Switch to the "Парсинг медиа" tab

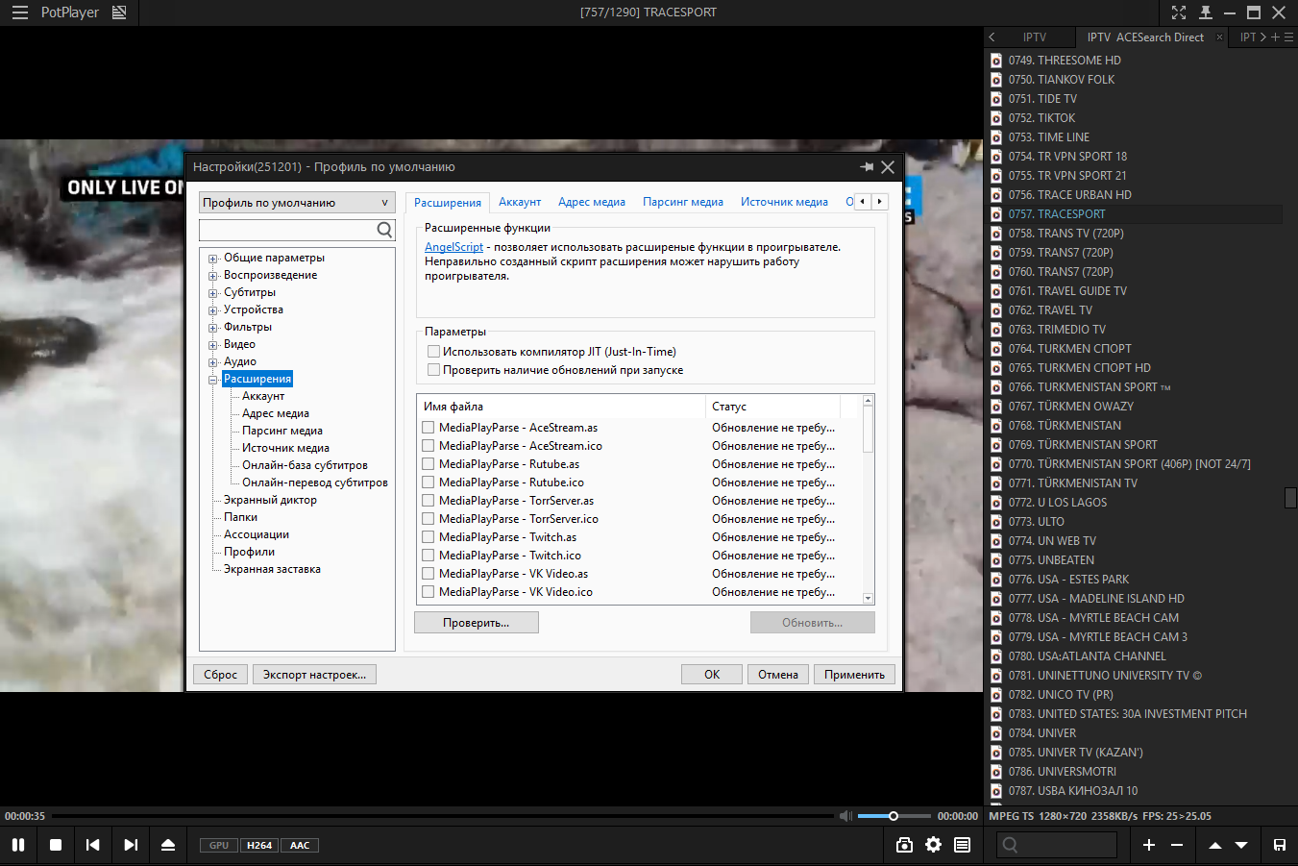click(682, 202)
